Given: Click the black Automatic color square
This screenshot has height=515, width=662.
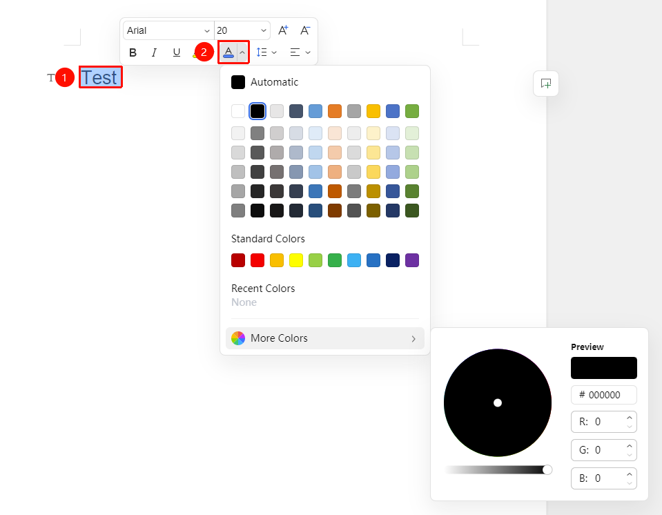Looking at the screenshot, I should pos(238,82).
